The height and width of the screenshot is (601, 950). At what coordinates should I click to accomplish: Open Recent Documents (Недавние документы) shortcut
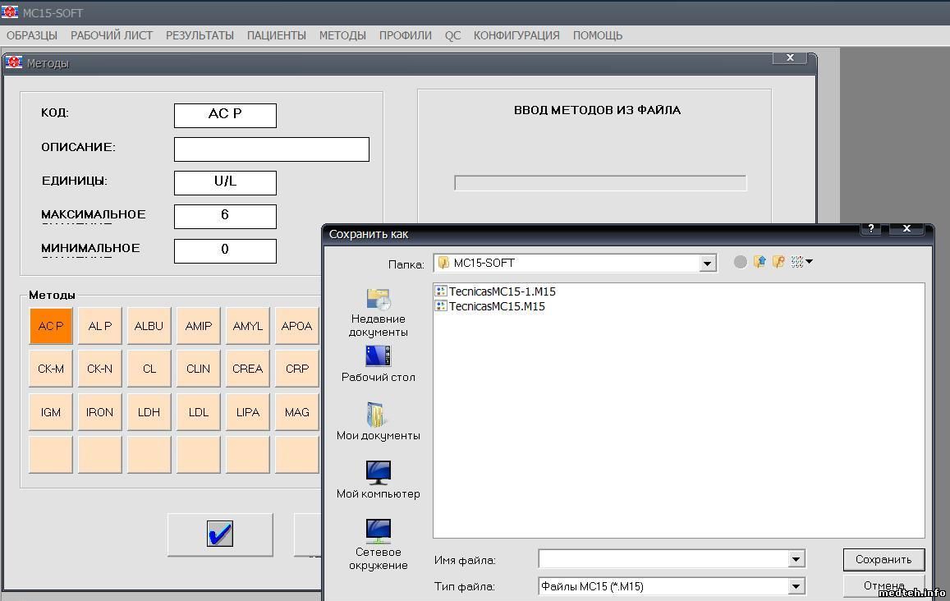[378, 312]
